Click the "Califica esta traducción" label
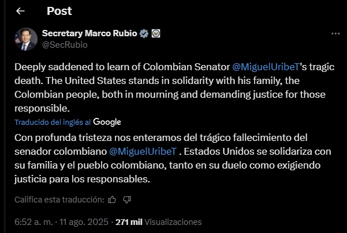The height and width of the screenshot is (233, 347). tap(59, 200)
